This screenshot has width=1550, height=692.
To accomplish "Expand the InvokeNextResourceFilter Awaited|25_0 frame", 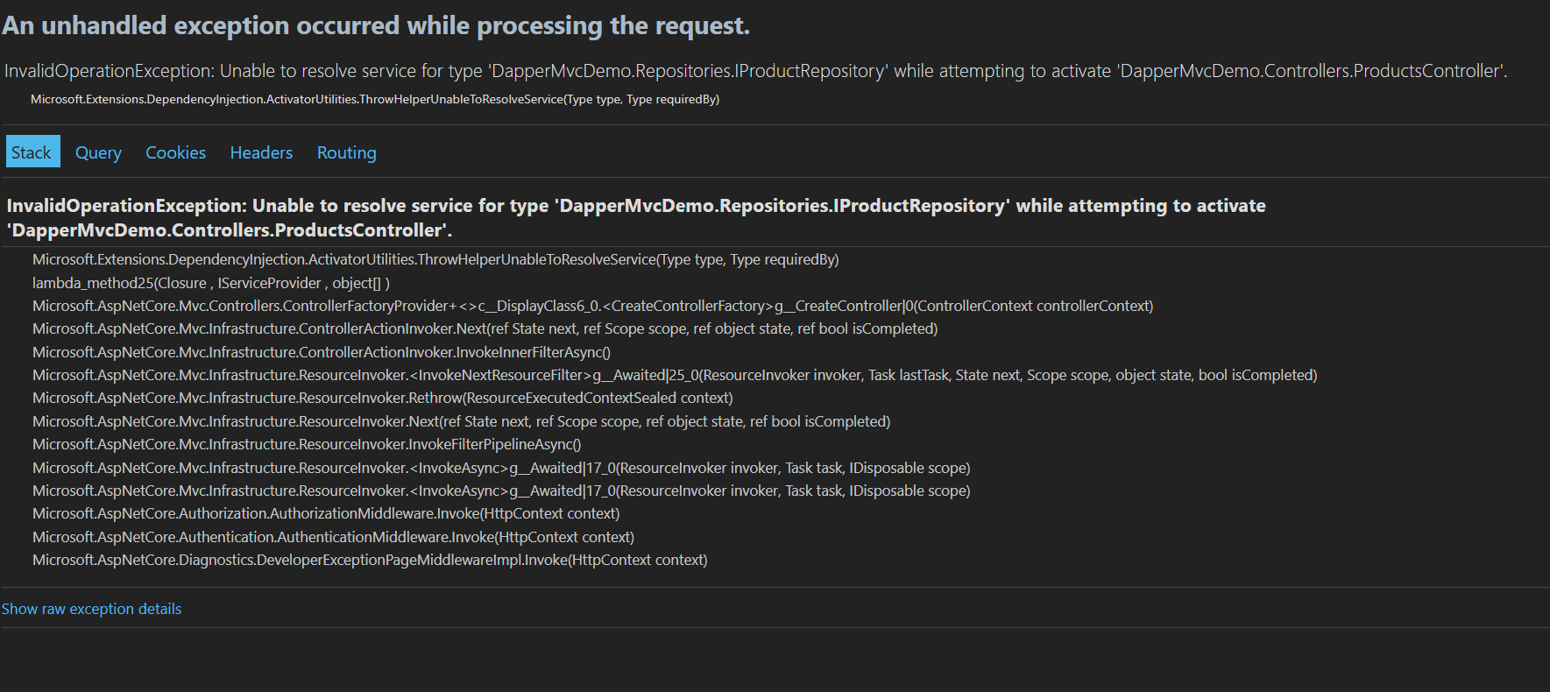I will coord(674,375).
